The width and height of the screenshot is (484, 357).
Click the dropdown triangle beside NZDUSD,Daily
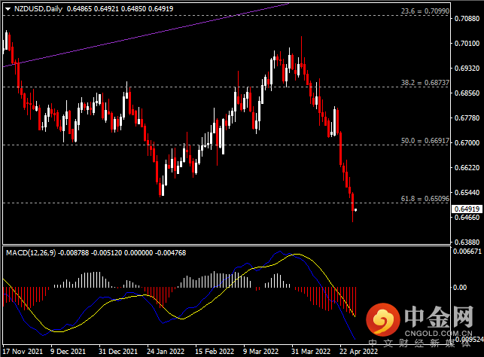(8, 9)
